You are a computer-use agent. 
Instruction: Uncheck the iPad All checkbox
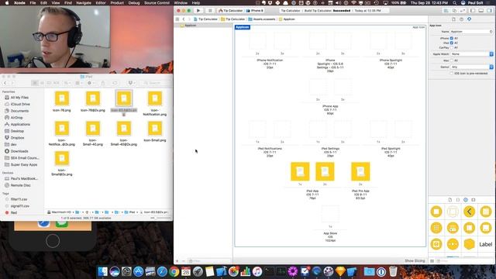[x=452, y=43]
